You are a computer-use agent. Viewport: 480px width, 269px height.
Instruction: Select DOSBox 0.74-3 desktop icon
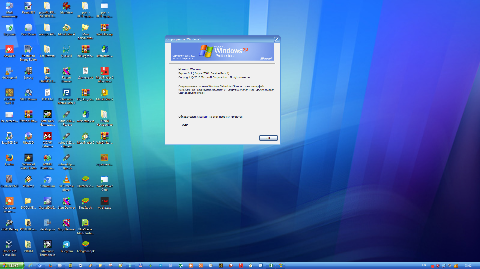10,96
